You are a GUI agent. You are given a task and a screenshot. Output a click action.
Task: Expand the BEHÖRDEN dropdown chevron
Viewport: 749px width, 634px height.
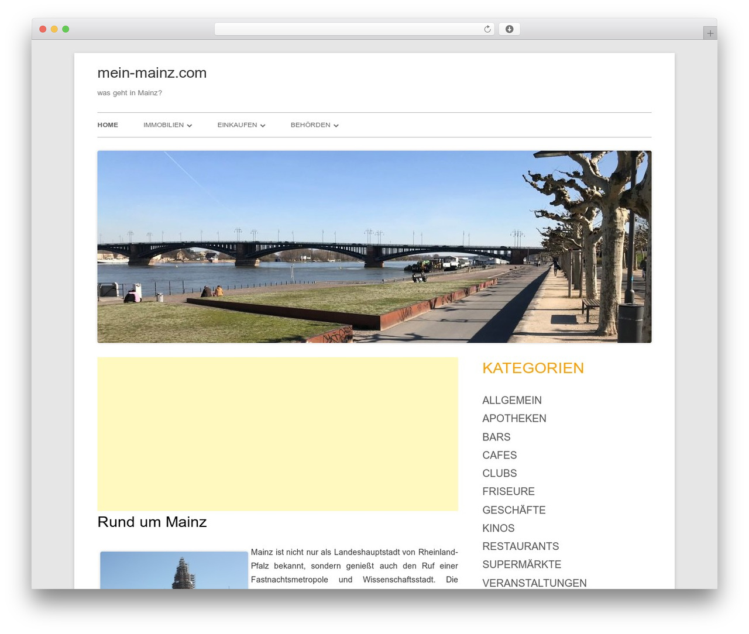click(x=336, y=126)
